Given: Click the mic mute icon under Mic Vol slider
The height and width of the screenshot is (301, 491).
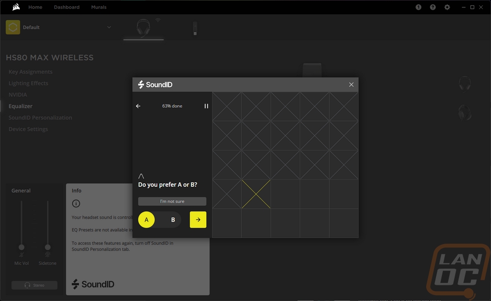Looking at the screenshot, I should click(21, 255).
